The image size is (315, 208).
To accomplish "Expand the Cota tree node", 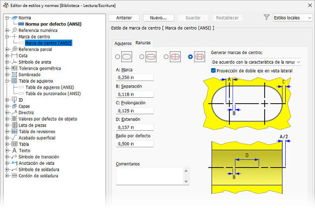I will [7, 56].
